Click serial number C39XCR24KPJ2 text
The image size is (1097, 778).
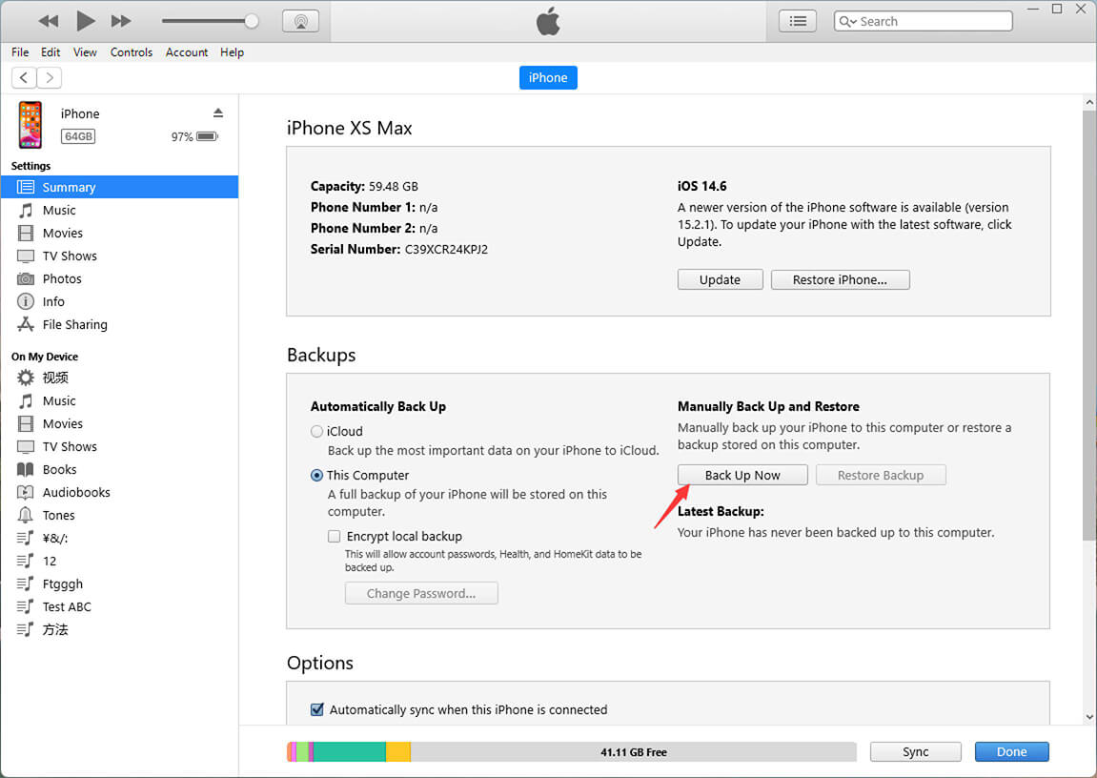[x=446, y=249]
